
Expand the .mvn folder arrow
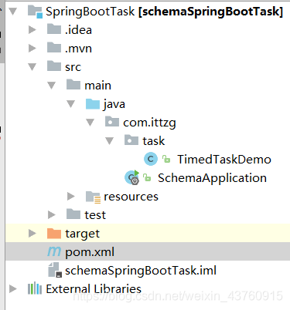coord(32,49)
